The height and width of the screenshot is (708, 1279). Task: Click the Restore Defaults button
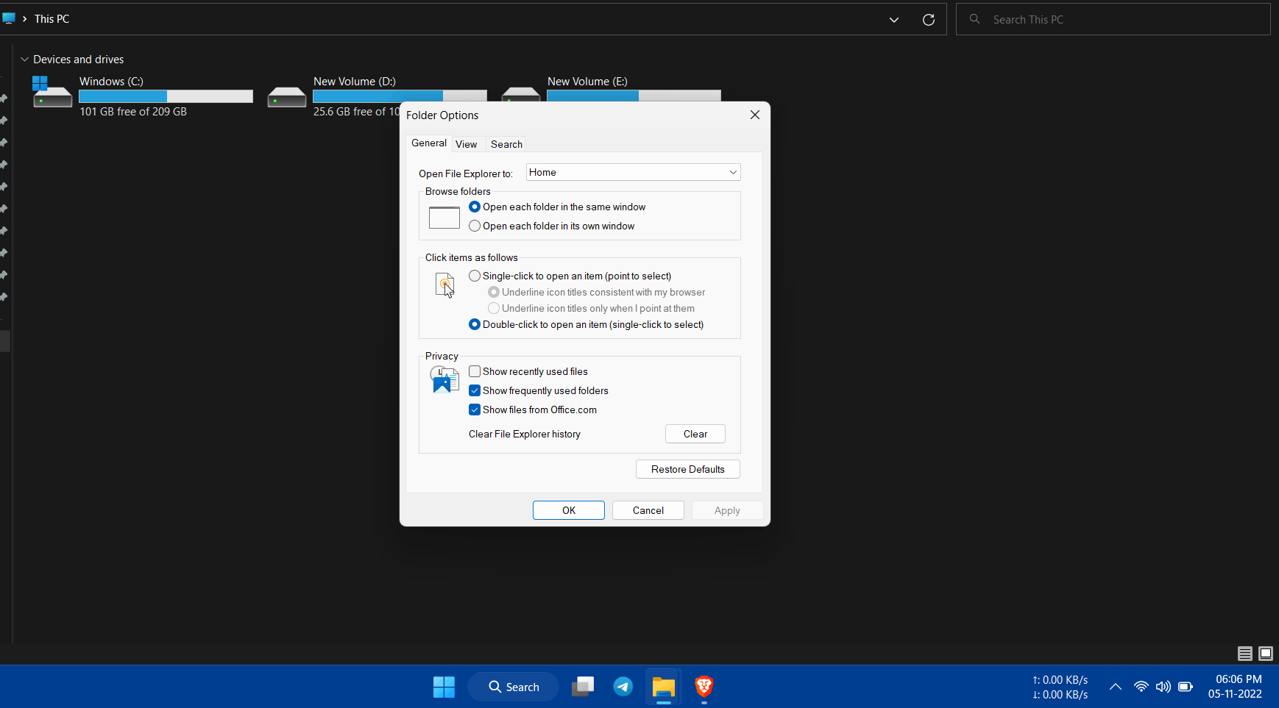688,469
